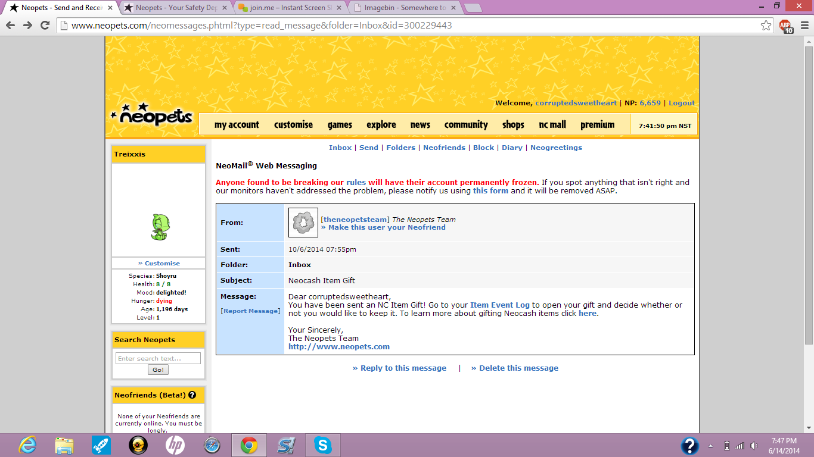Viewport: 814px width, 457px height.
Task: Show hidden system tray icons arrow
Action: (x=710, y=446)
